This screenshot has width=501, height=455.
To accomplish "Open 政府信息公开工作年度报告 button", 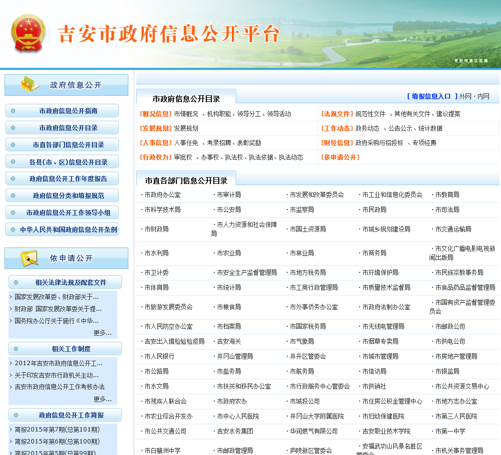I will point(62,179).
